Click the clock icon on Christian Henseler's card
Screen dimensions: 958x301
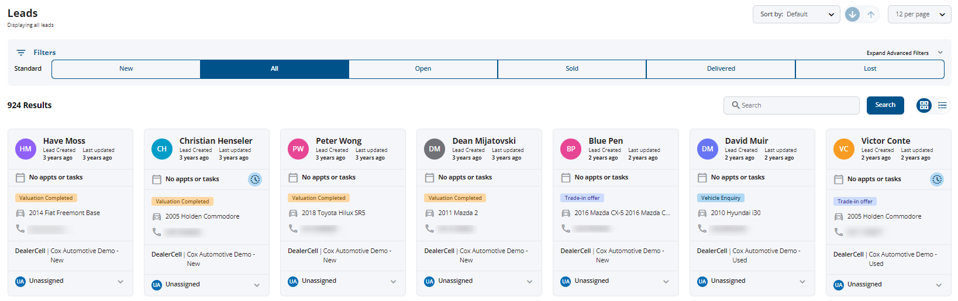point(255,179)
